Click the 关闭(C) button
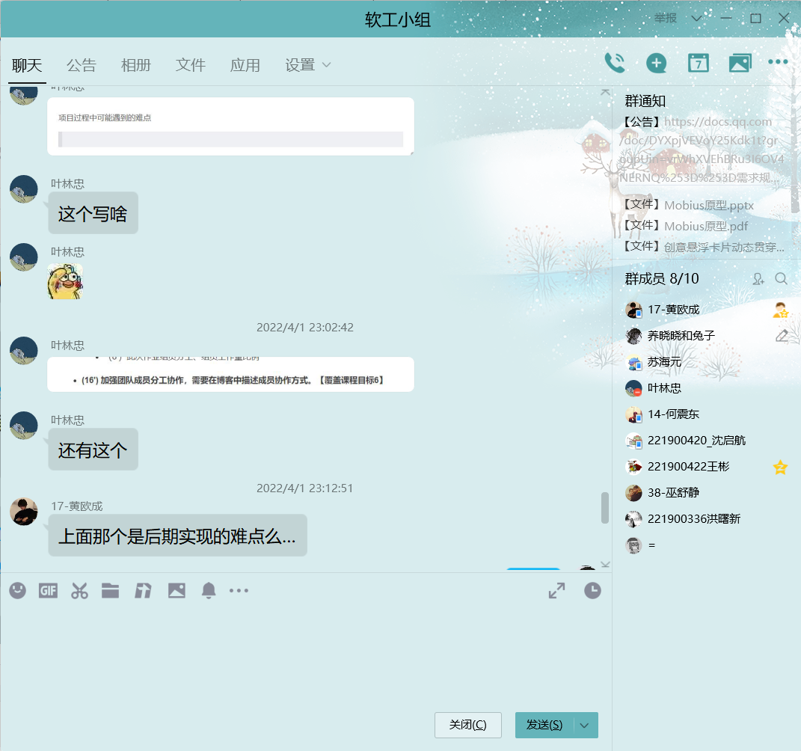This screenshot has height=751, width=801. (x=468, y=726)
